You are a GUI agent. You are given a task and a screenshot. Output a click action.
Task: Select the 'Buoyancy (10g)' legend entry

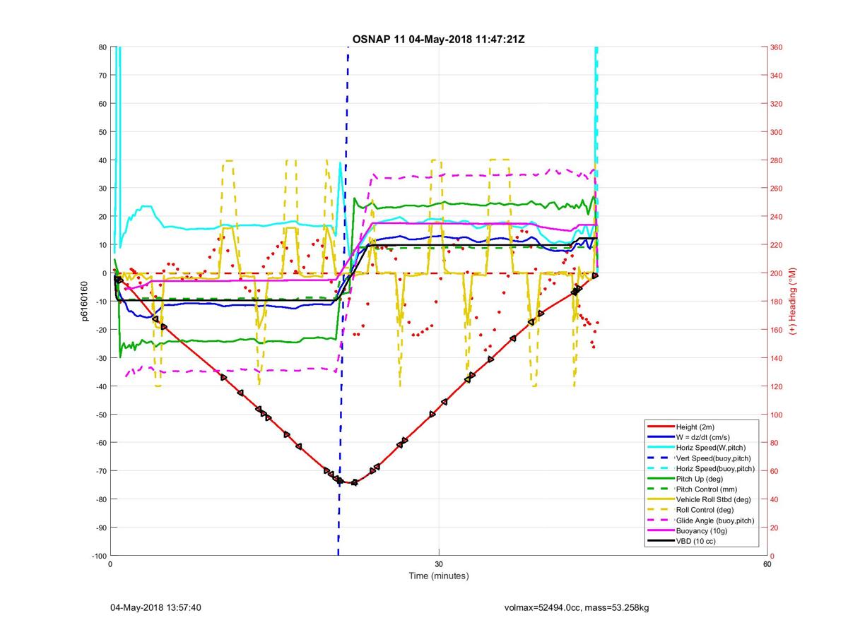[x=702, y=530]
